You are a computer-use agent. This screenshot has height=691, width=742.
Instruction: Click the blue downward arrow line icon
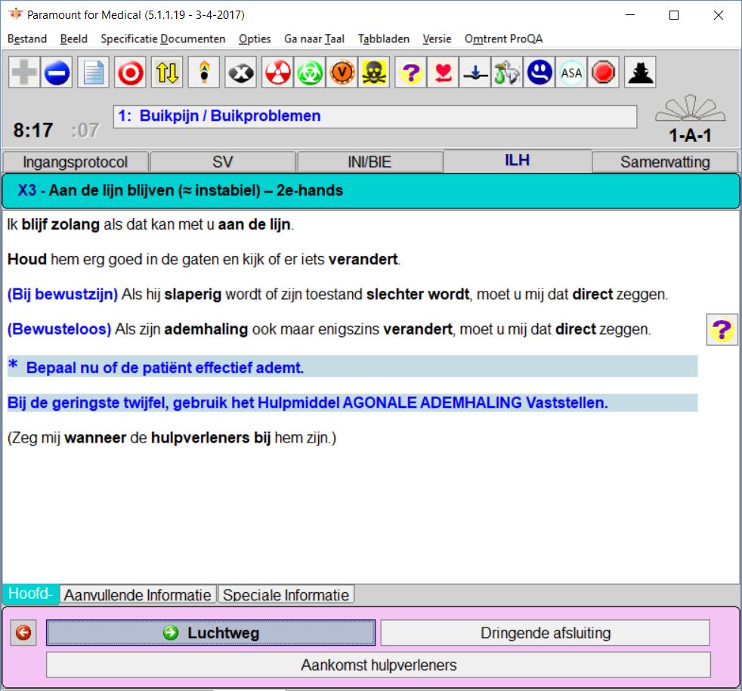coord(475,72)
